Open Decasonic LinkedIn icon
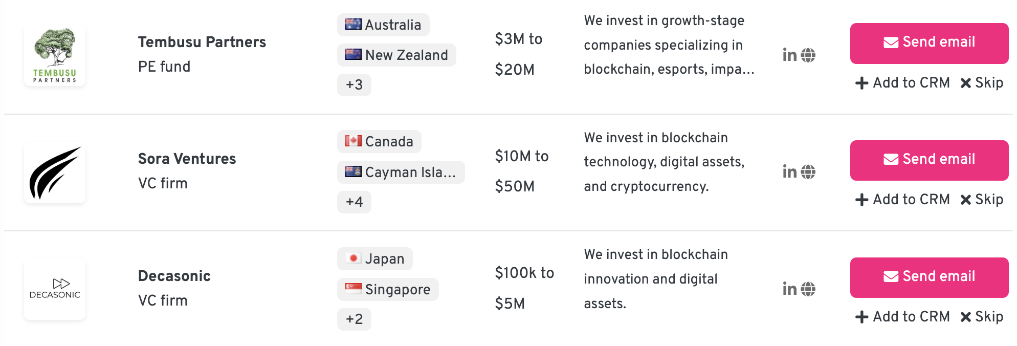 click(x=789, y=289)
